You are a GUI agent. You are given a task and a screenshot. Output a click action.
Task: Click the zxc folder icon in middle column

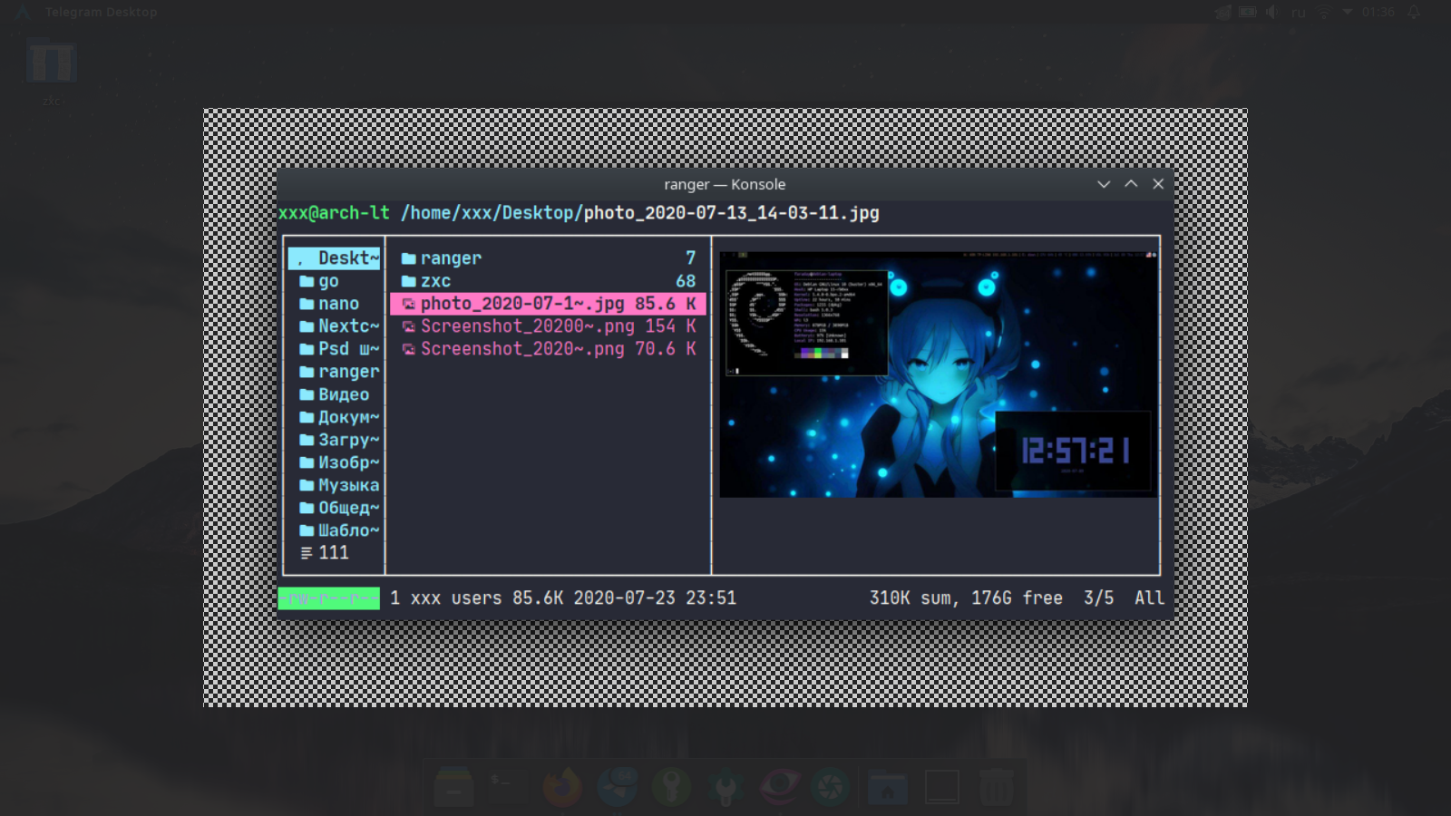click(x=408, y=282)
